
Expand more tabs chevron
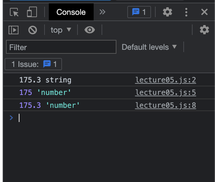click(103, 12)
